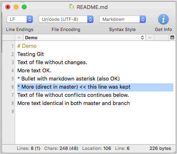This screenshot has height=154, width=177.
Task: Click empty line 9 in the editor
Action: coord(95,112)
